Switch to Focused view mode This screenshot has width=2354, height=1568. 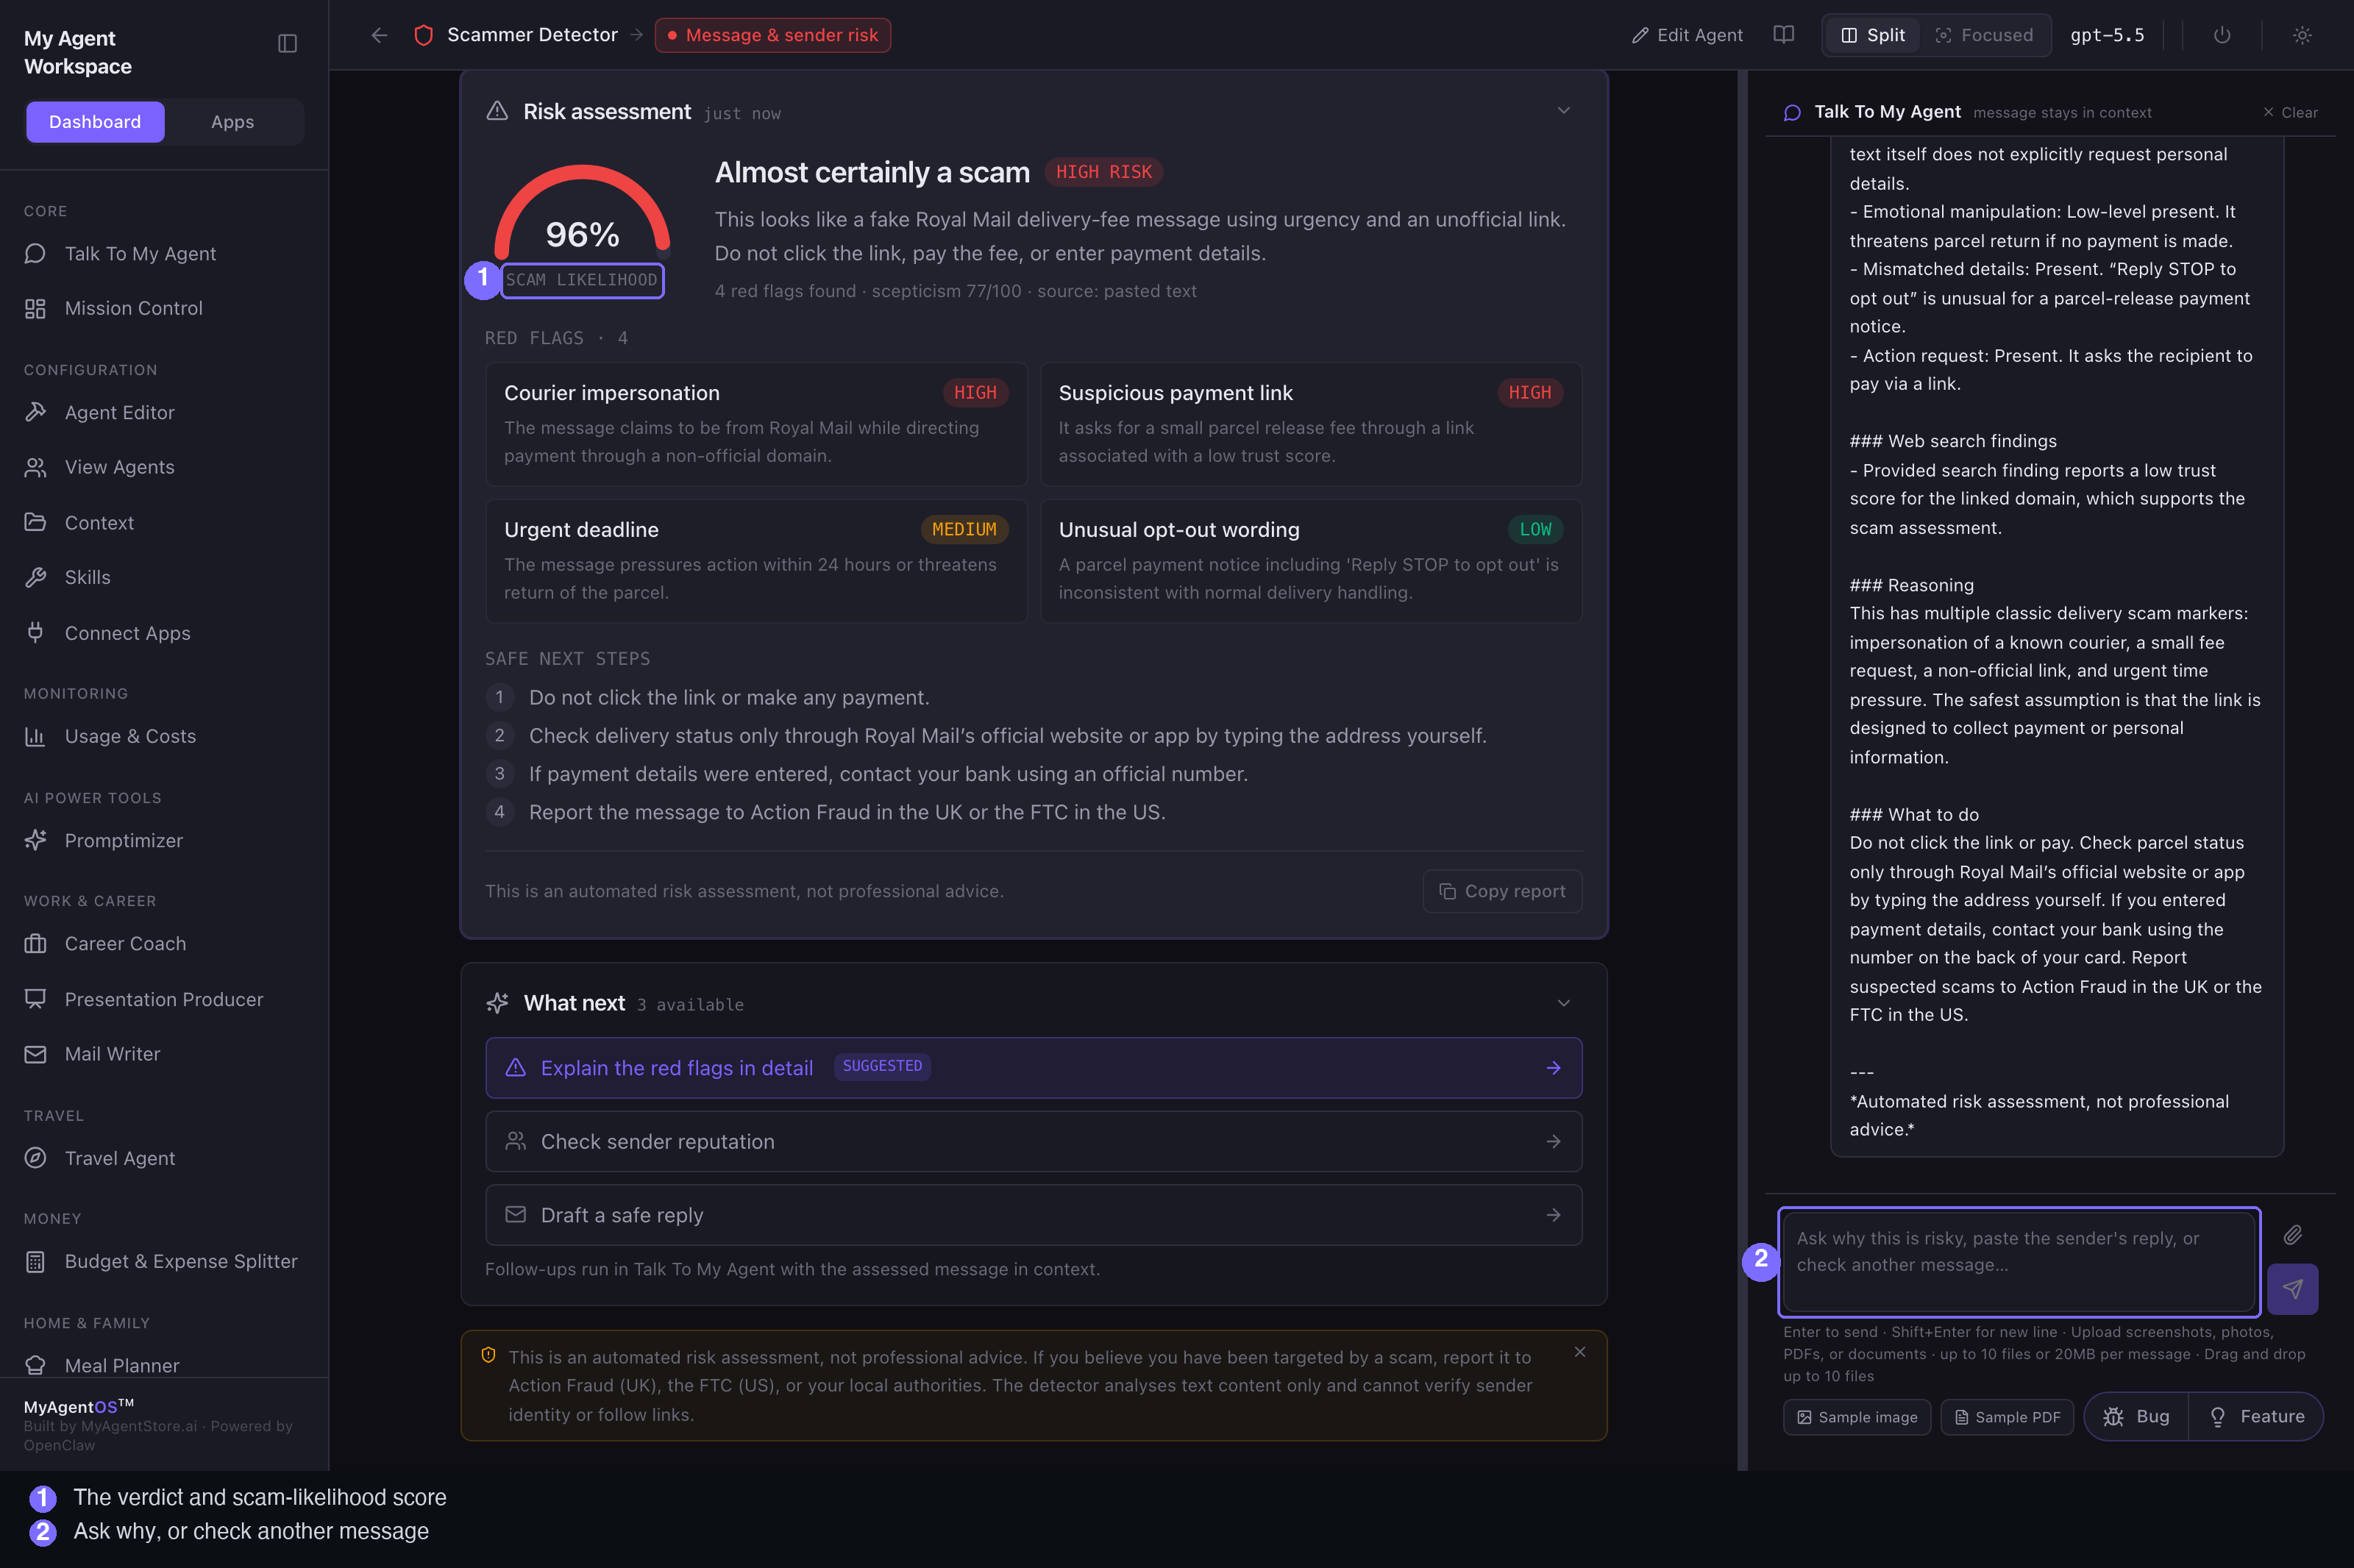pos(1984,35)
